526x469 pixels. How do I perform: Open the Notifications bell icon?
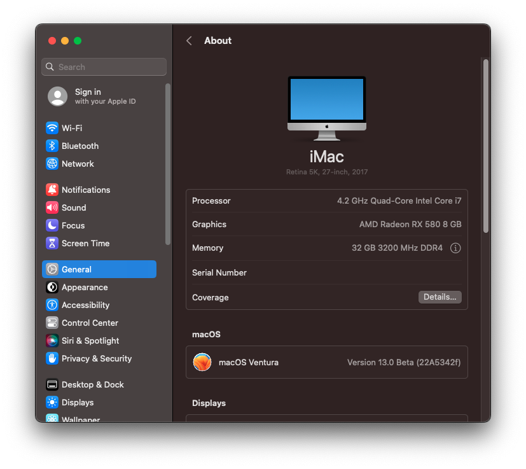pos(52,190)
